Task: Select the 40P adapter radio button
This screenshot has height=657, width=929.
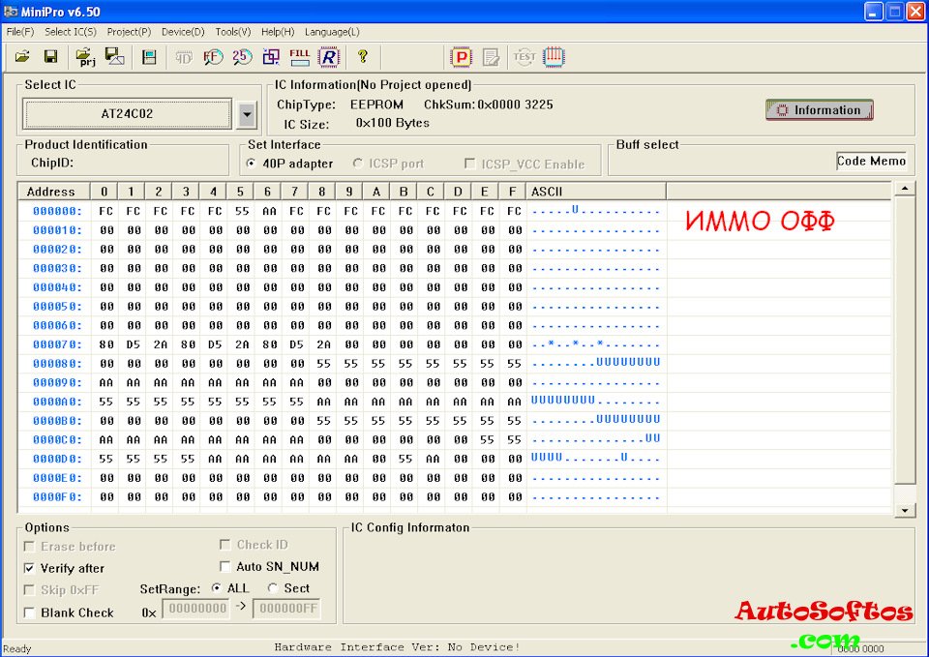Action: tap(252, 164)
